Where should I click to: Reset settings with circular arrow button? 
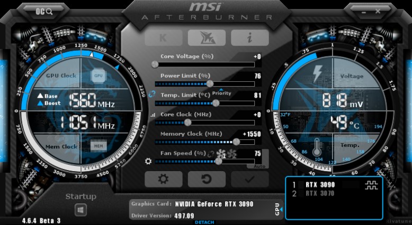pyautogui.click(x=207, y=180)
